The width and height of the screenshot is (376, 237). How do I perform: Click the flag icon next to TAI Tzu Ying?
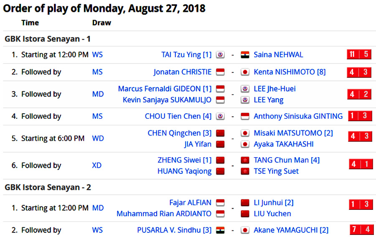coord(220,55)
